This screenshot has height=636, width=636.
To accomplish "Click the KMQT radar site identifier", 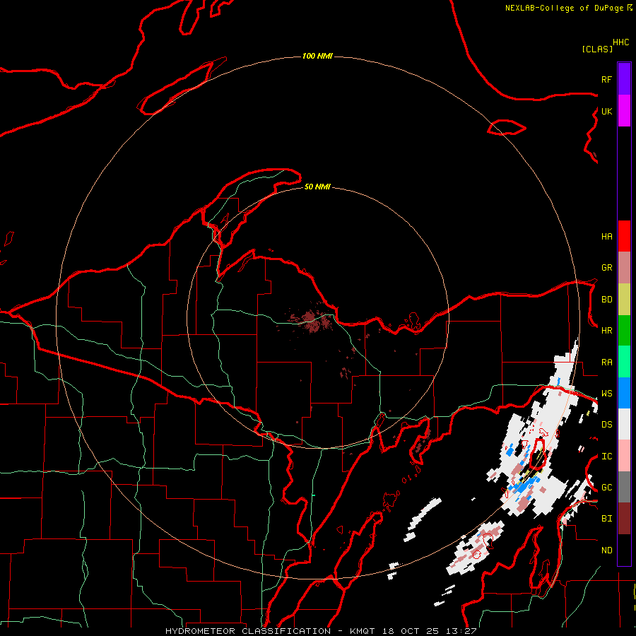I will pyautogui.click(x=363, y=631).
